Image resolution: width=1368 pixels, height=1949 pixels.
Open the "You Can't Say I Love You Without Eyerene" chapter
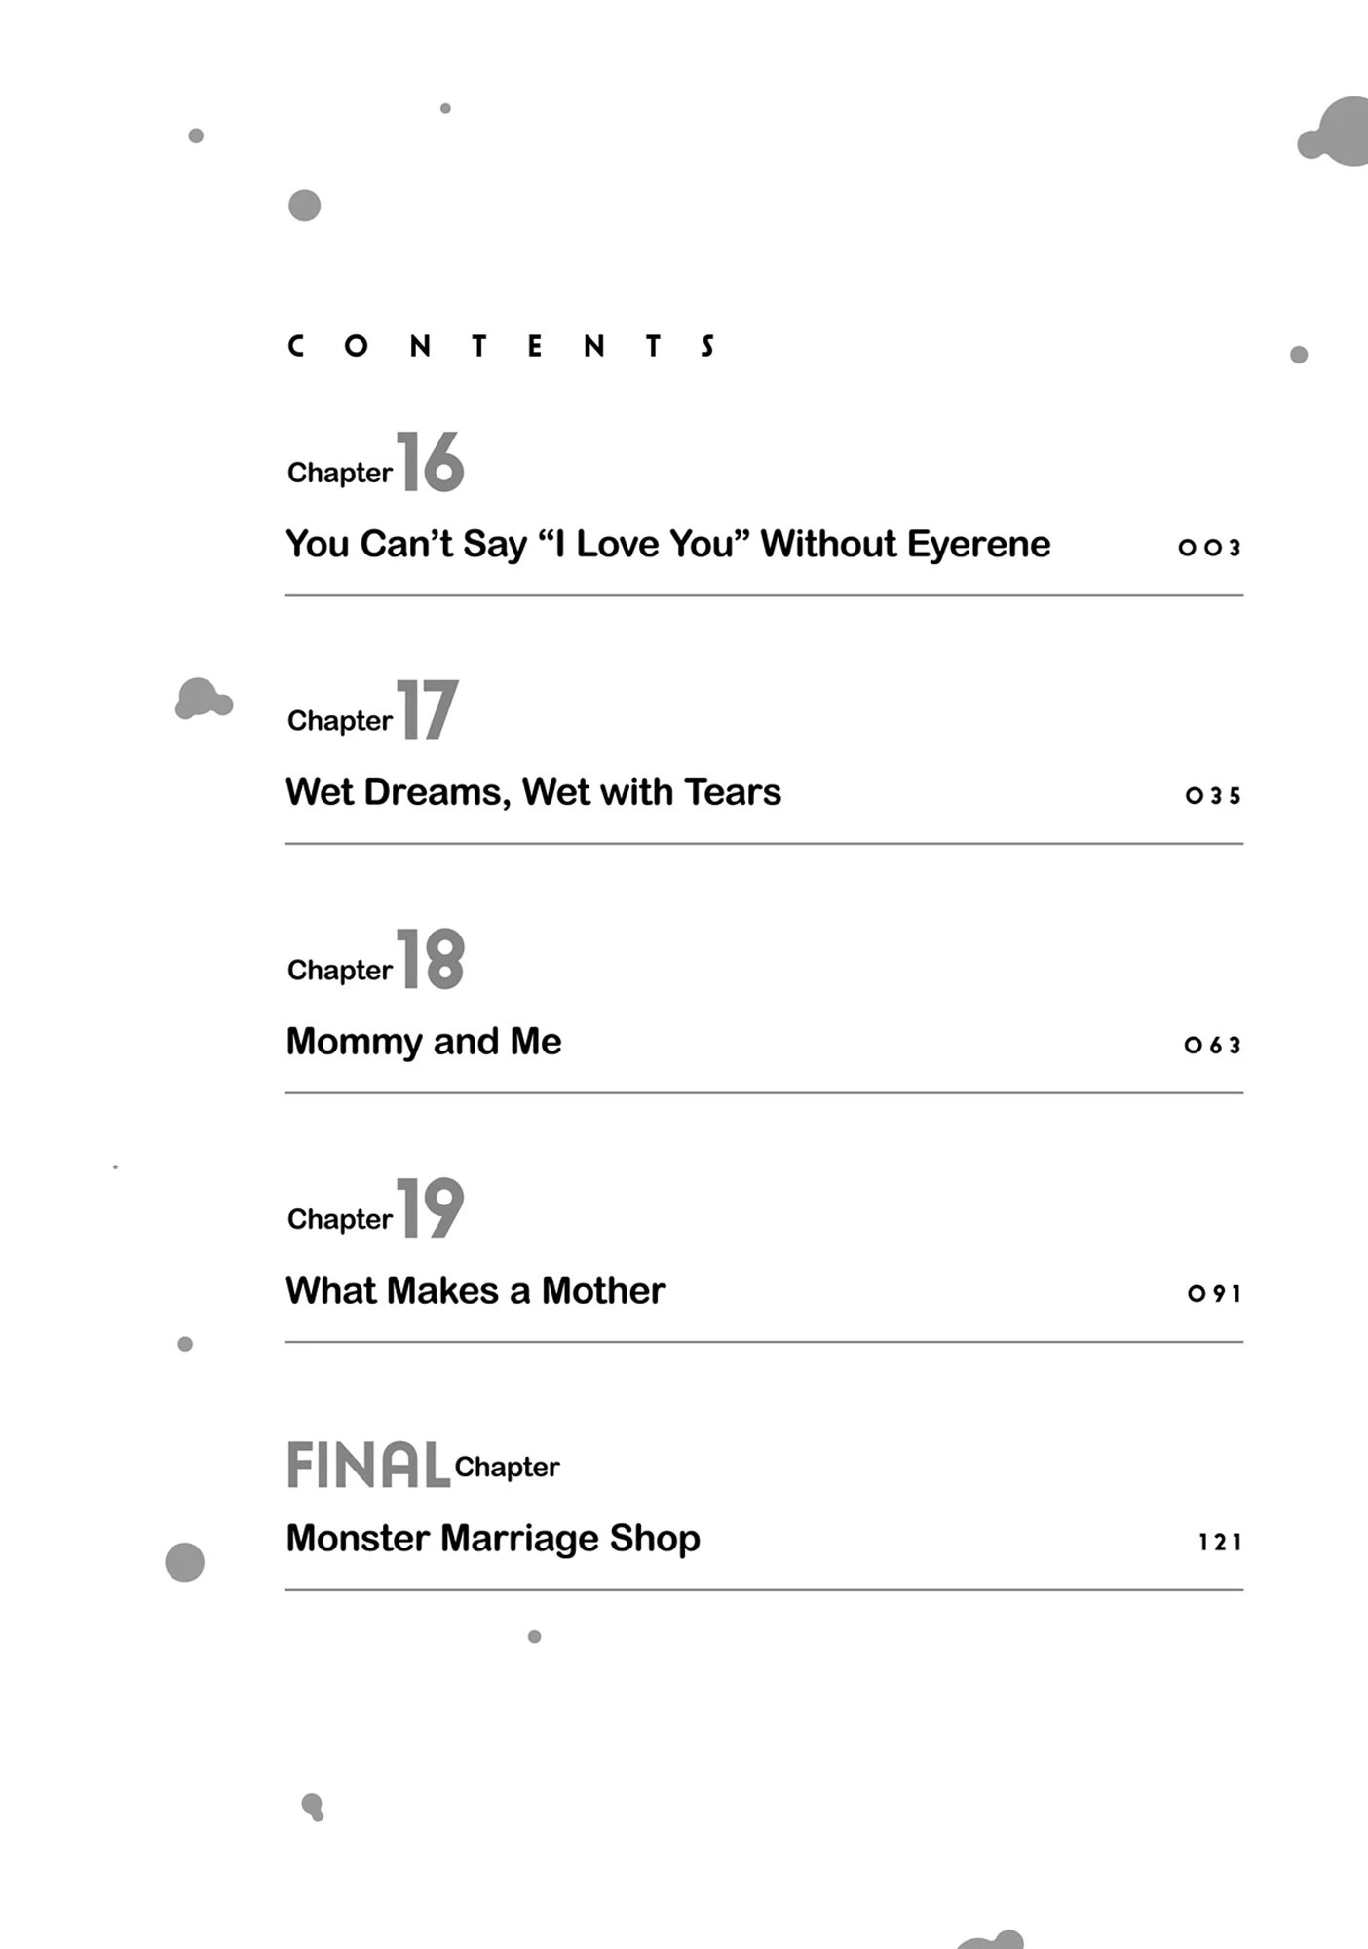[667, 545]
